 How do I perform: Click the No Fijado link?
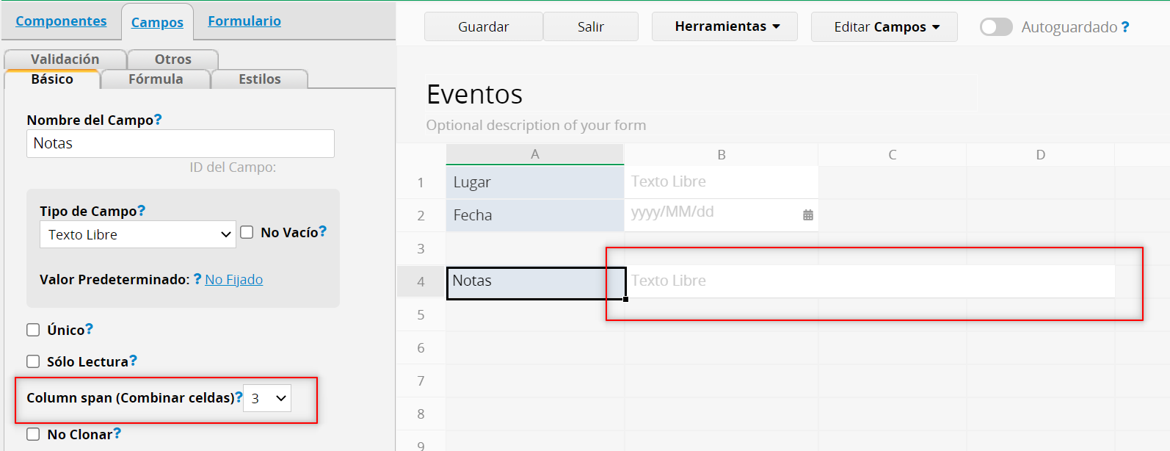(x=233, y=279)
